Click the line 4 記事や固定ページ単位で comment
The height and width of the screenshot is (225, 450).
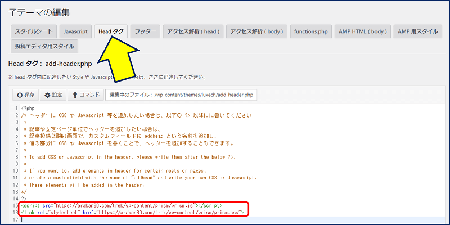point(93,129)
